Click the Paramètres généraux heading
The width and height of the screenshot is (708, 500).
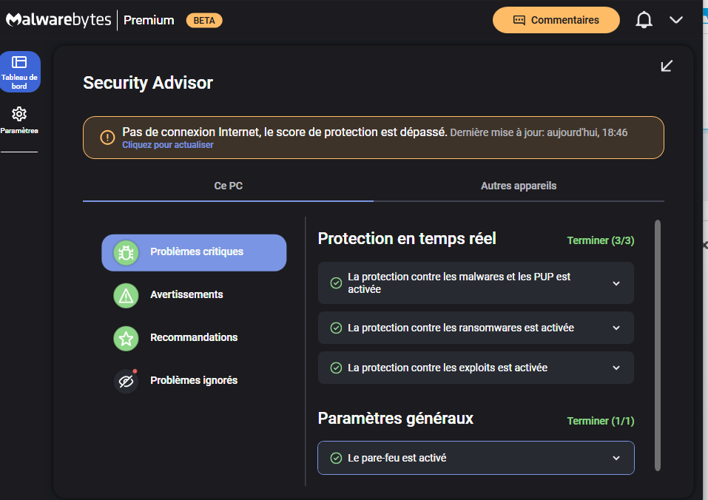point(396,419)
